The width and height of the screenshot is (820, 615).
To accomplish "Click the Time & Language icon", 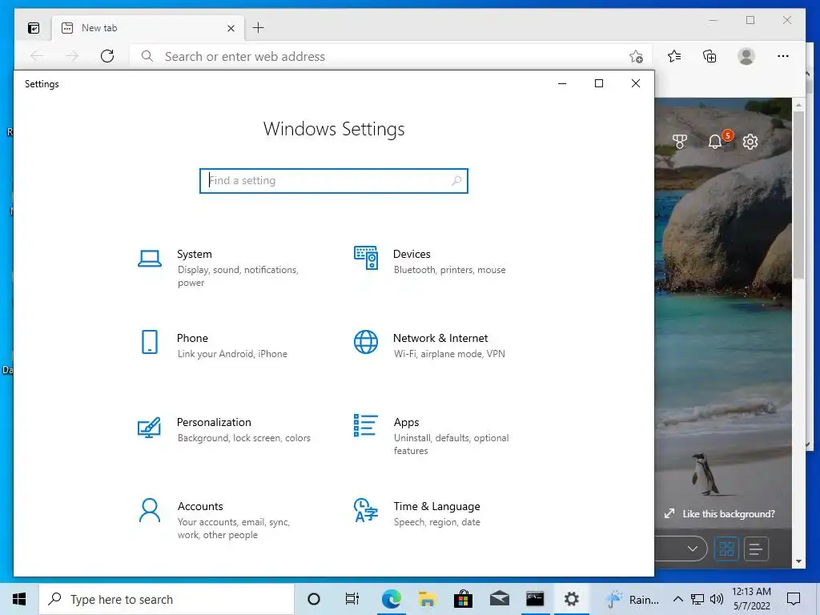I will [x=365, y=510].
